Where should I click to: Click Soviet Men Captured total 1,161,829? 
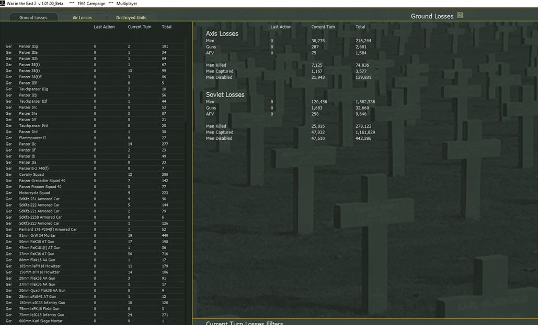tap(365, 132)
